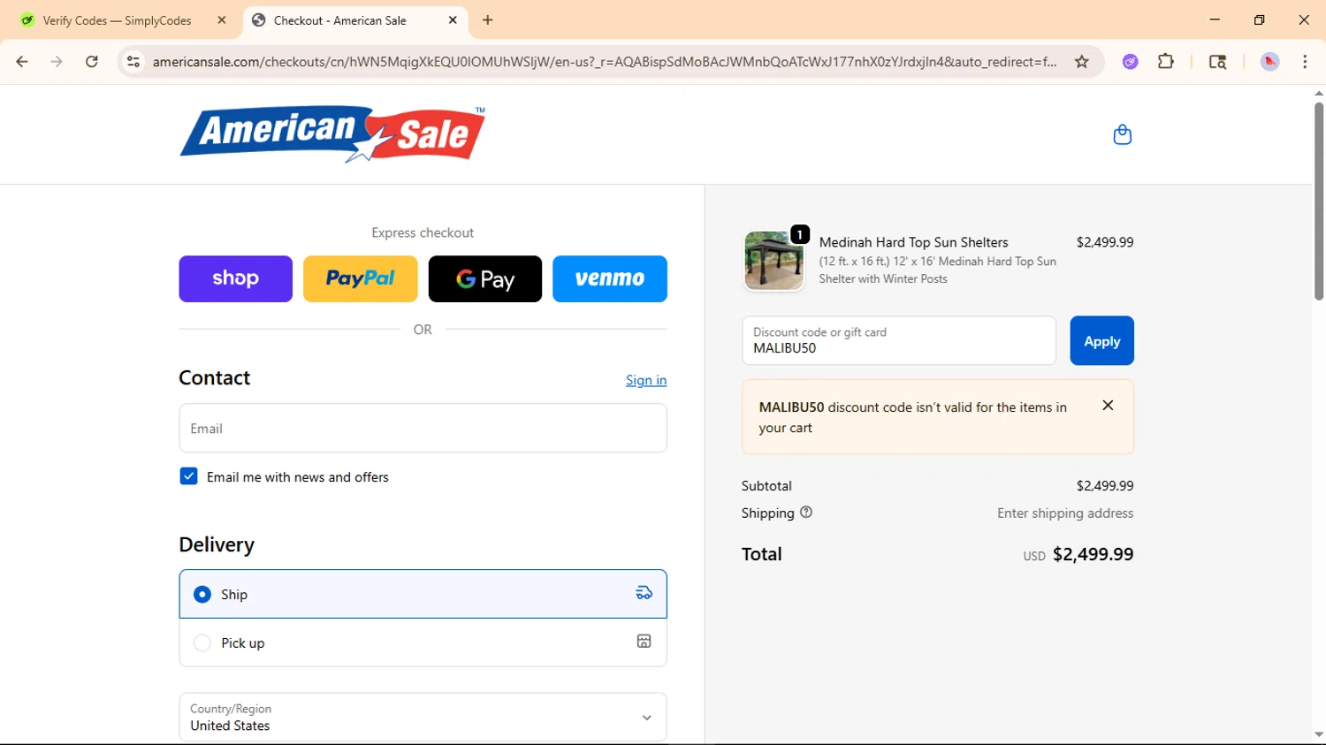1326x745 pixels.
Task: Click the Discount code or gift card field
Action: 899,340
